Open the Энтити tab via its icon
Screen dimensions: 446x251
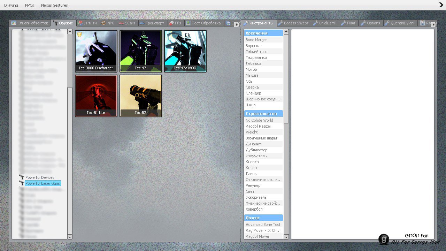80,23
